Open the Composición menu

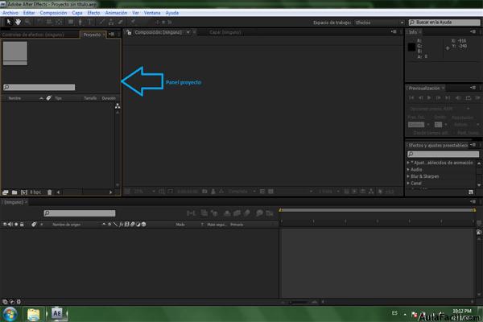[x=53, y=13]
